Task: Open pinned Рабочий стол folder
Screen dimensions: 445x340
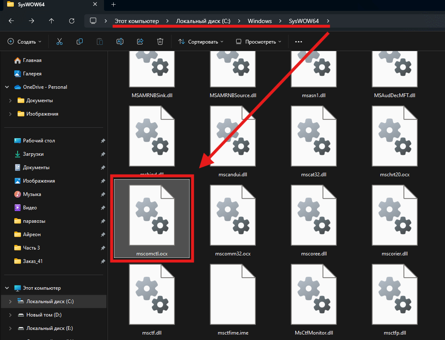Action: click(x=34, y=141)
